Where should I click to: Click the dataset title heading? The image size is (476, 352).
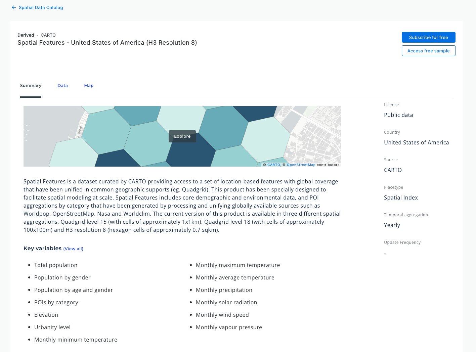(107, 43)
